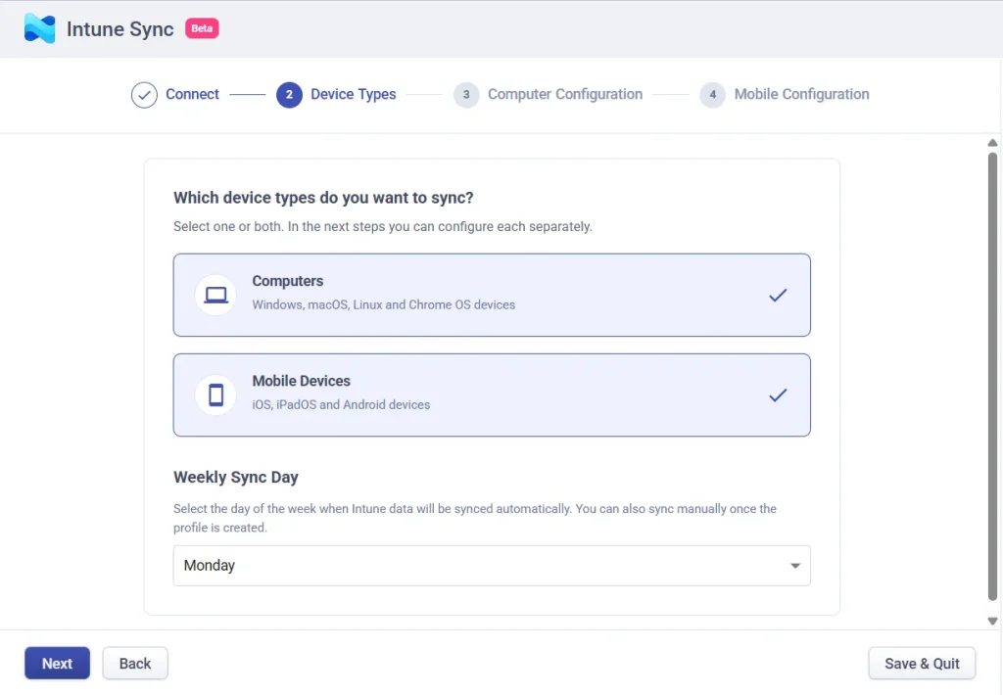Click 'iOS, iPadOS and Android devices' text
Viewport: 1003px width, 695px height.
point(341,404)
